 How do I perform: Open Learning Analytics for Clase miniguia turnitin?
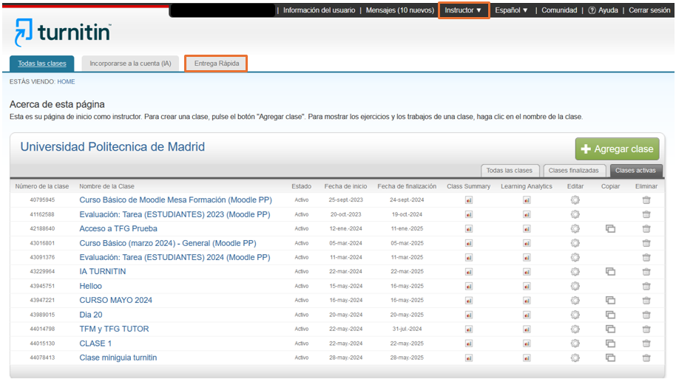527,358
